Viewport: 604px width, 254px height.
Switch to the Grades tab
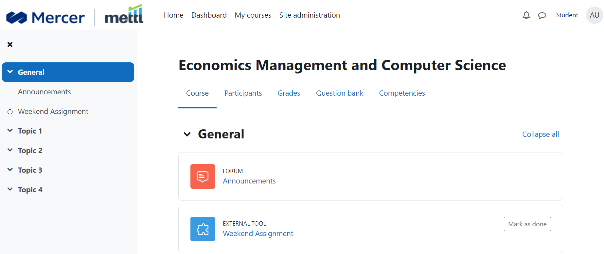point(289,93)
